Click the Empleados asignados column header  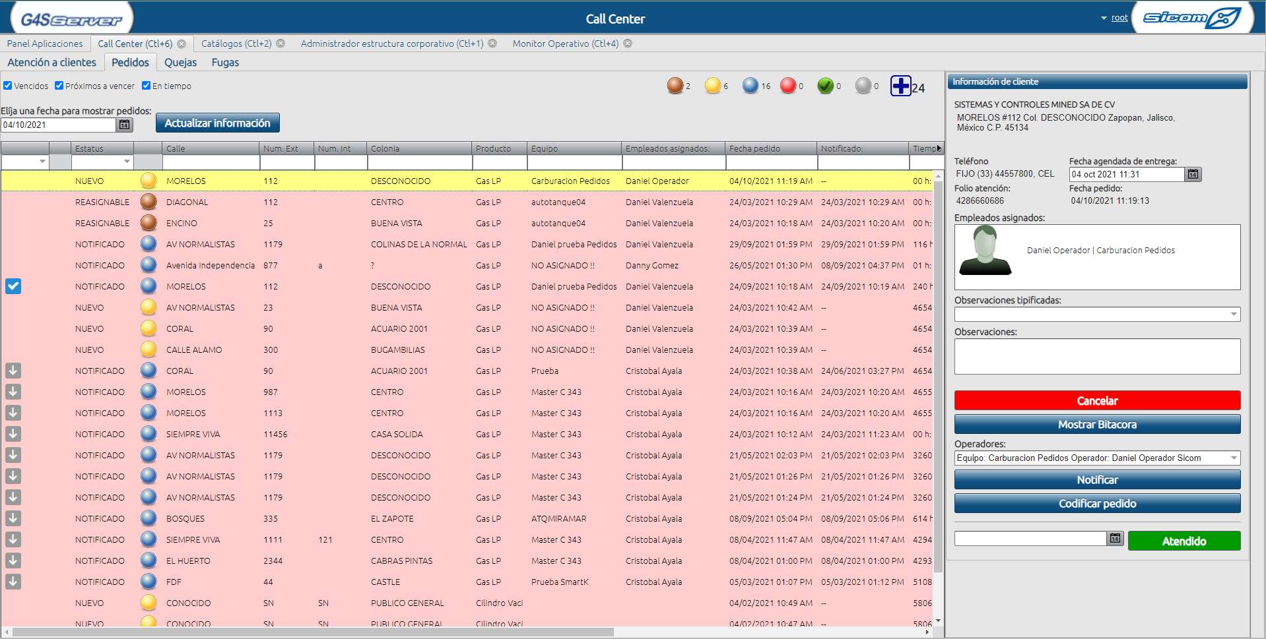673,148
